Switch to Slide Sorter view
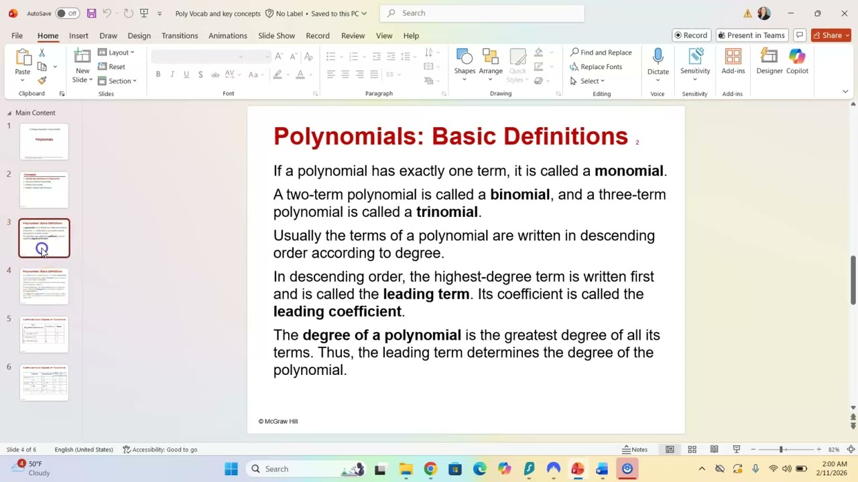The height and width of the screenshot is (482, 858). (x=692, y=450)
